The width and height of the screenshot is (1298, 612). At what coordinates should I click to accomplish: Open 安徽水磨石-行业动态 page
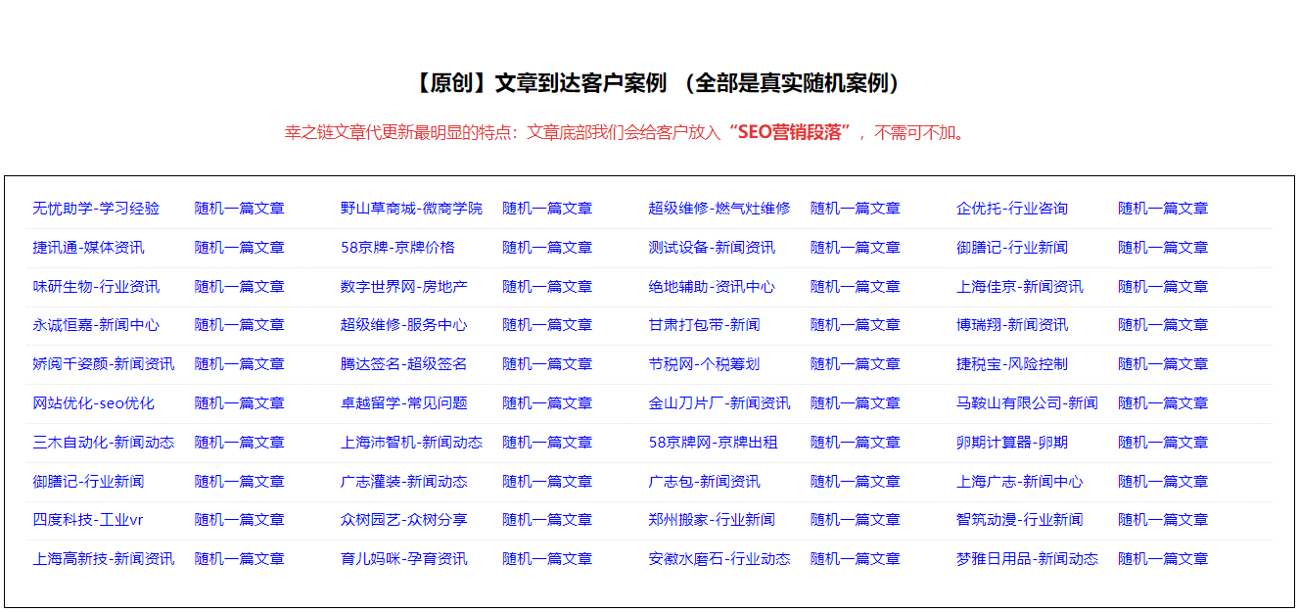(x=719, y=559)
